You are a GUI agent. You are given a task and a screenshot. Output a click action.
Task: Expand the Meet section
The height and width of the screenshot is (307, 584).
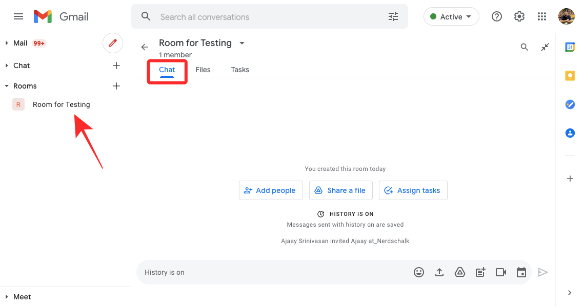(7, 297)
